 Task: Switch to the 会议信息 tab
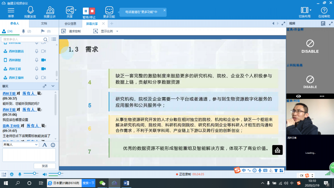point(70,23)
